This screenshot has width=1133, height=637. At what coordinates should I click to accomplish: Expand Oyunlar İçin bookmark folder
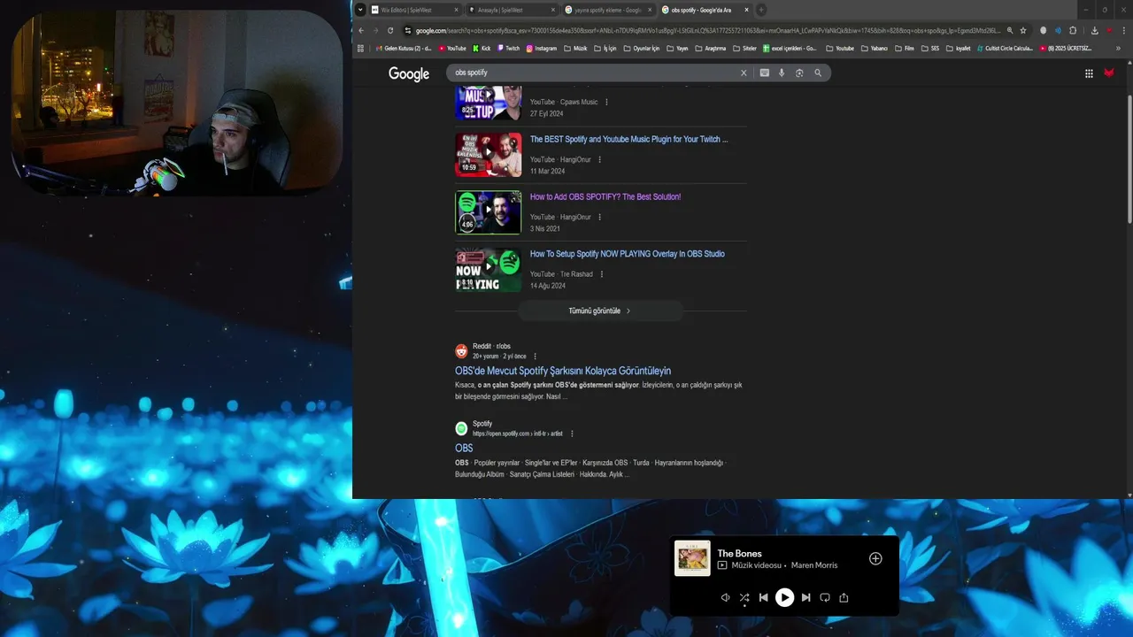642,49
